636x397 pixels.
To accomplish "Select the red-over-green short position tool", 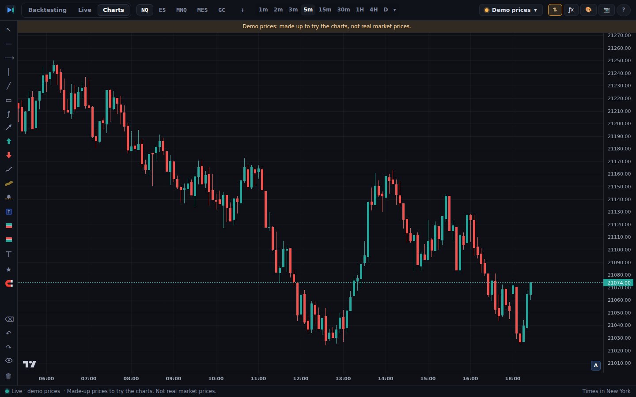I will [x=8, y=240].
